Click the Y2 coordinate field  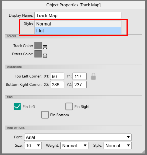coord(79,85)
